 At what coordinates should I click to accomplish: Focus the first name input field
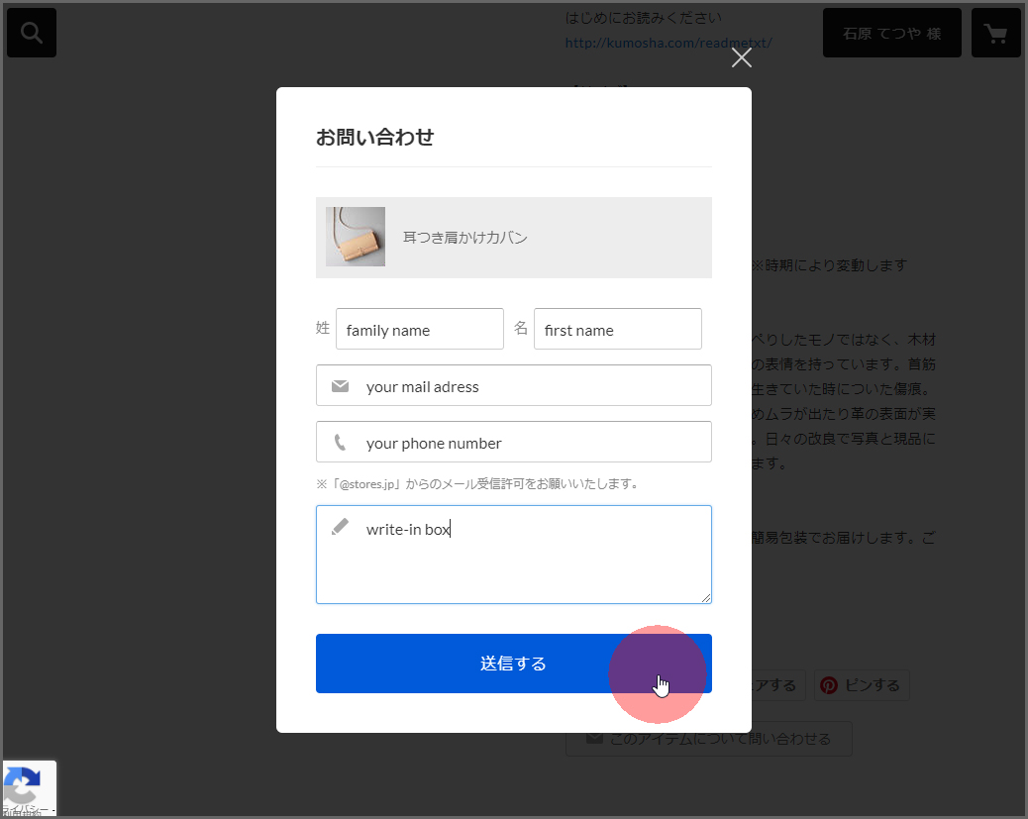618,330
